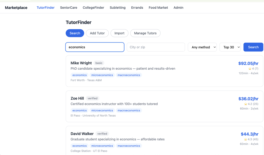Select David Walker's macroeconomics tag
Viewport: 264px width, 155px height.
[x=129, y=146]
